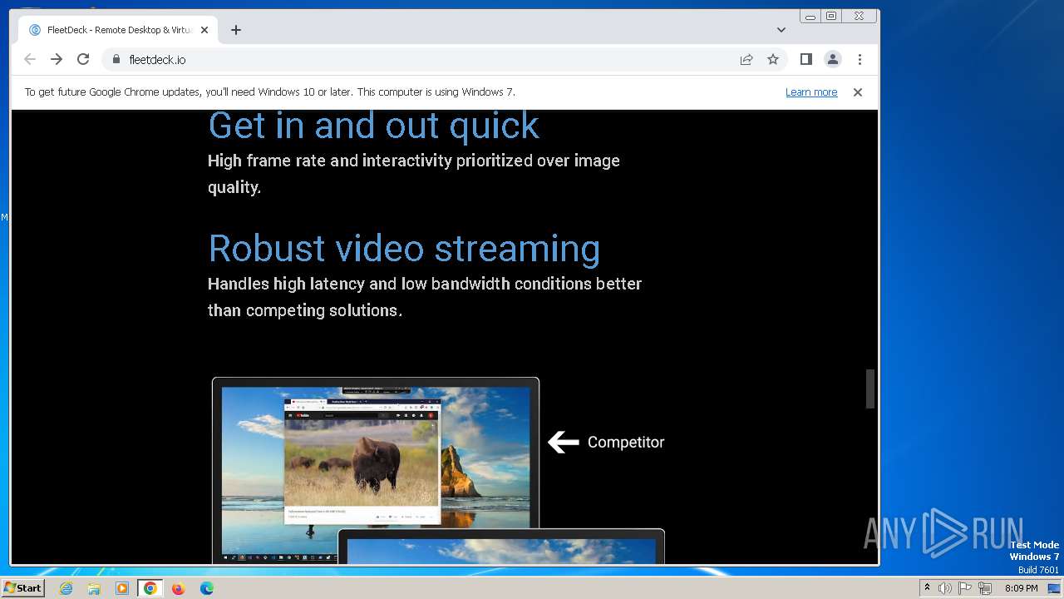Click the 8:09 PM taskbar clock
The width and height of the screenshot is (1064, 599).
(x=1021, y=588)
